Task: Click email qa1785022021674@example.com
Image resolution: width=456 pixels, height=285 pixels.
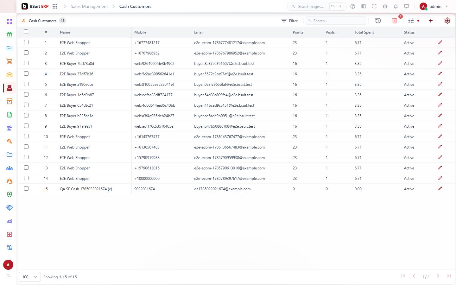Action: [x=222, y=189]
